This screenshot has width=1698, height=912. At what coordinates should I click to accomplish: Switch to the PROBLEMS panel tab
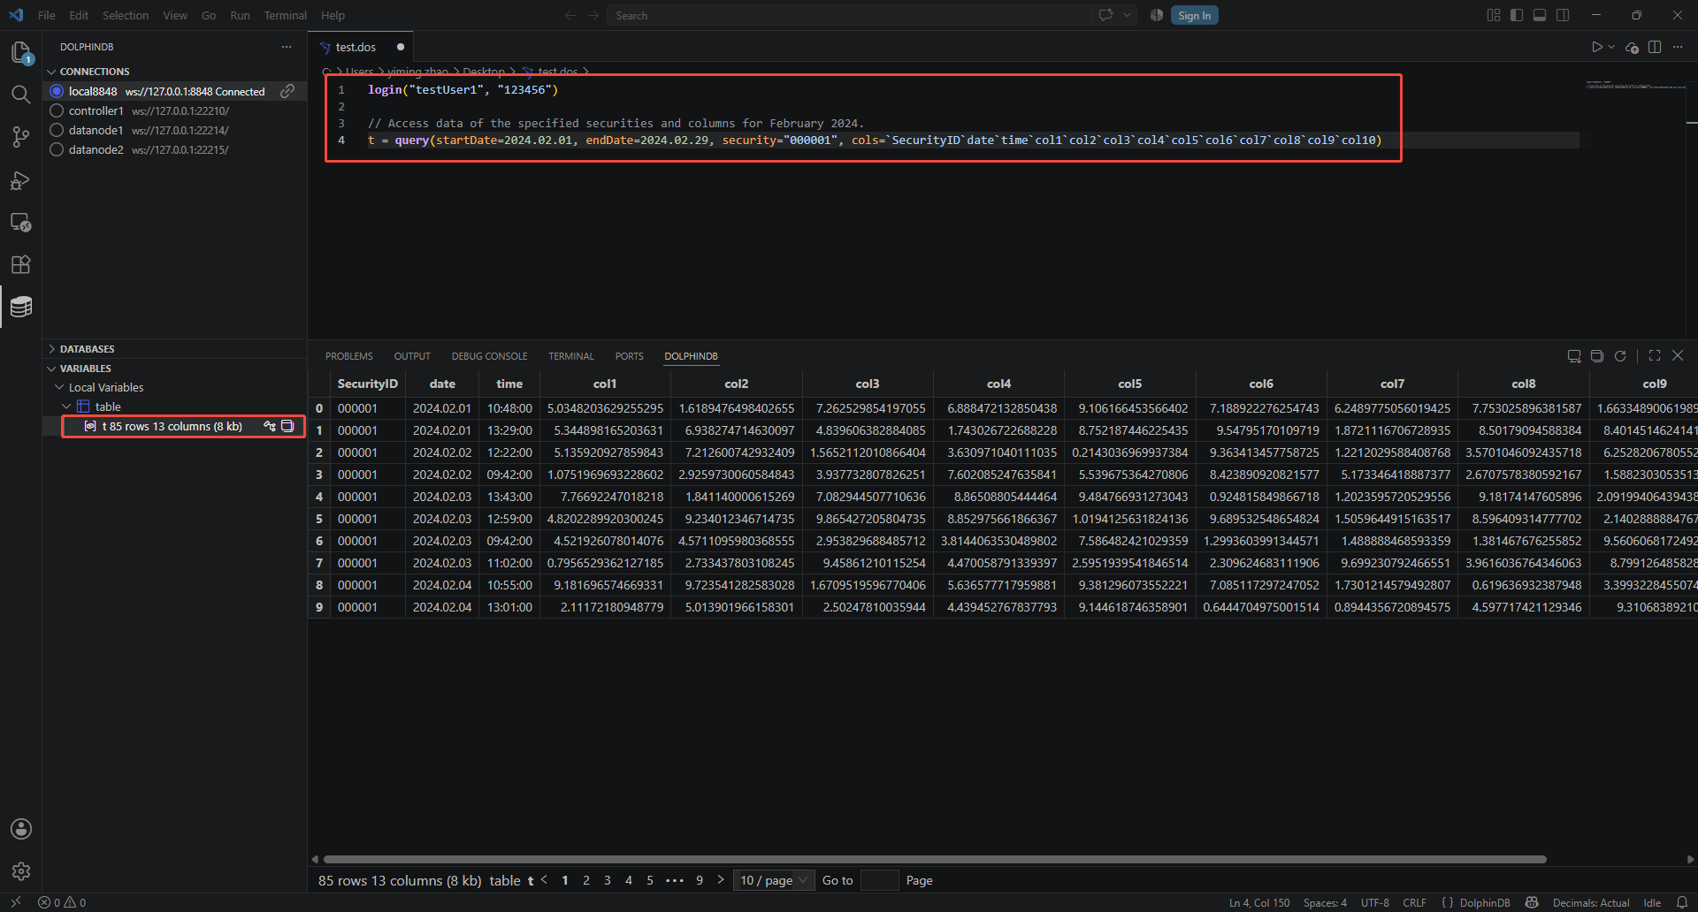[349, 356]
